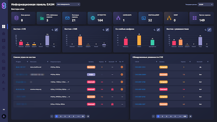
Task: Go to page 220 of CVE list
Action: [185, 116]
